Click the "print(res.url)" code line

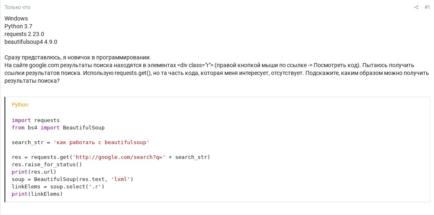[34, 172]
